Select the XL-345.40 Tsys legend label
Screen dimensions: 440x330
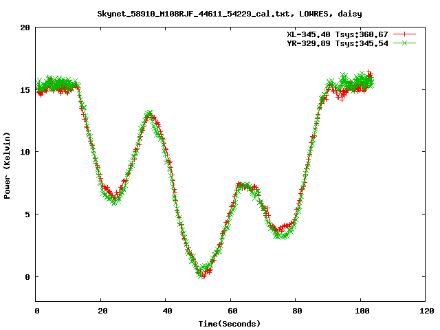pyautogui.click(x=338, y=34)
